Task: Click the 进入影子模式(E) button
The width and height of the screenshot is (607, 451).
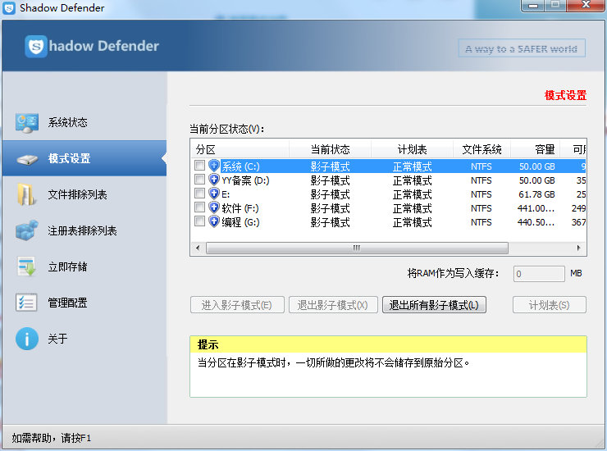Action: (x=237, y=305)
